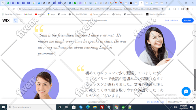
Task: Click the address bar URL field
Action: pos(91,9)
